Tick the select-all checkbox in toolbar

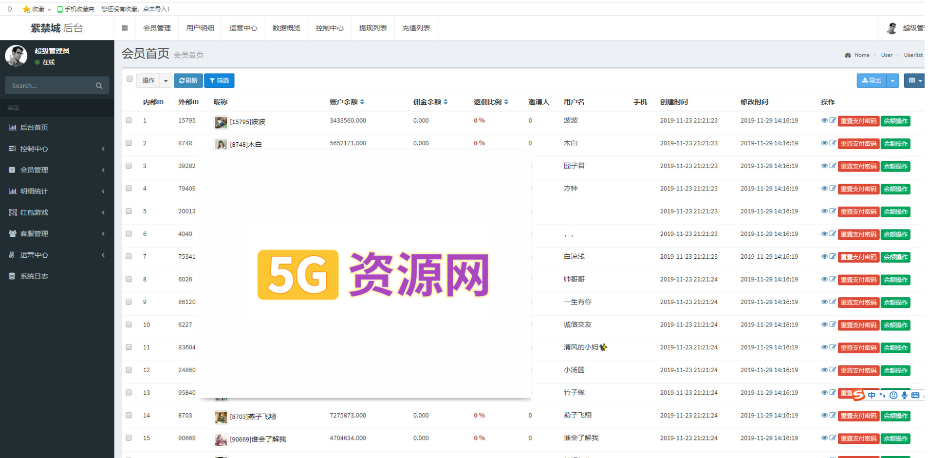(x=130, y=79)
